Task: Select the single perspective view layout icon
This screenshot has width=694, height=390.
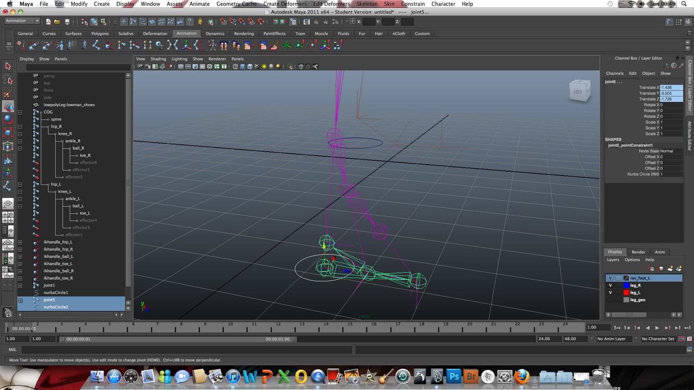Action: tap(8, 204)
